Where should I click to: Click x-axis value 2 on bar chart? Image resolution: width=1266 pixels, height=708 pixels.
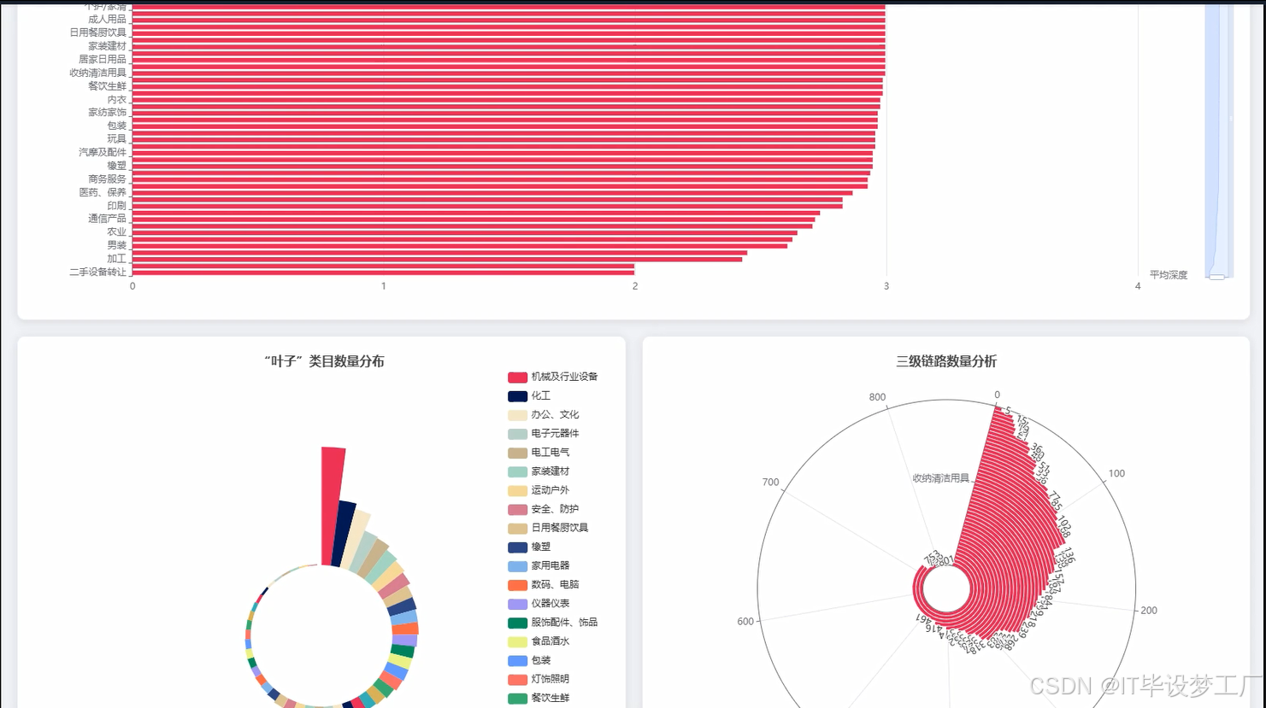click(635, 286)
